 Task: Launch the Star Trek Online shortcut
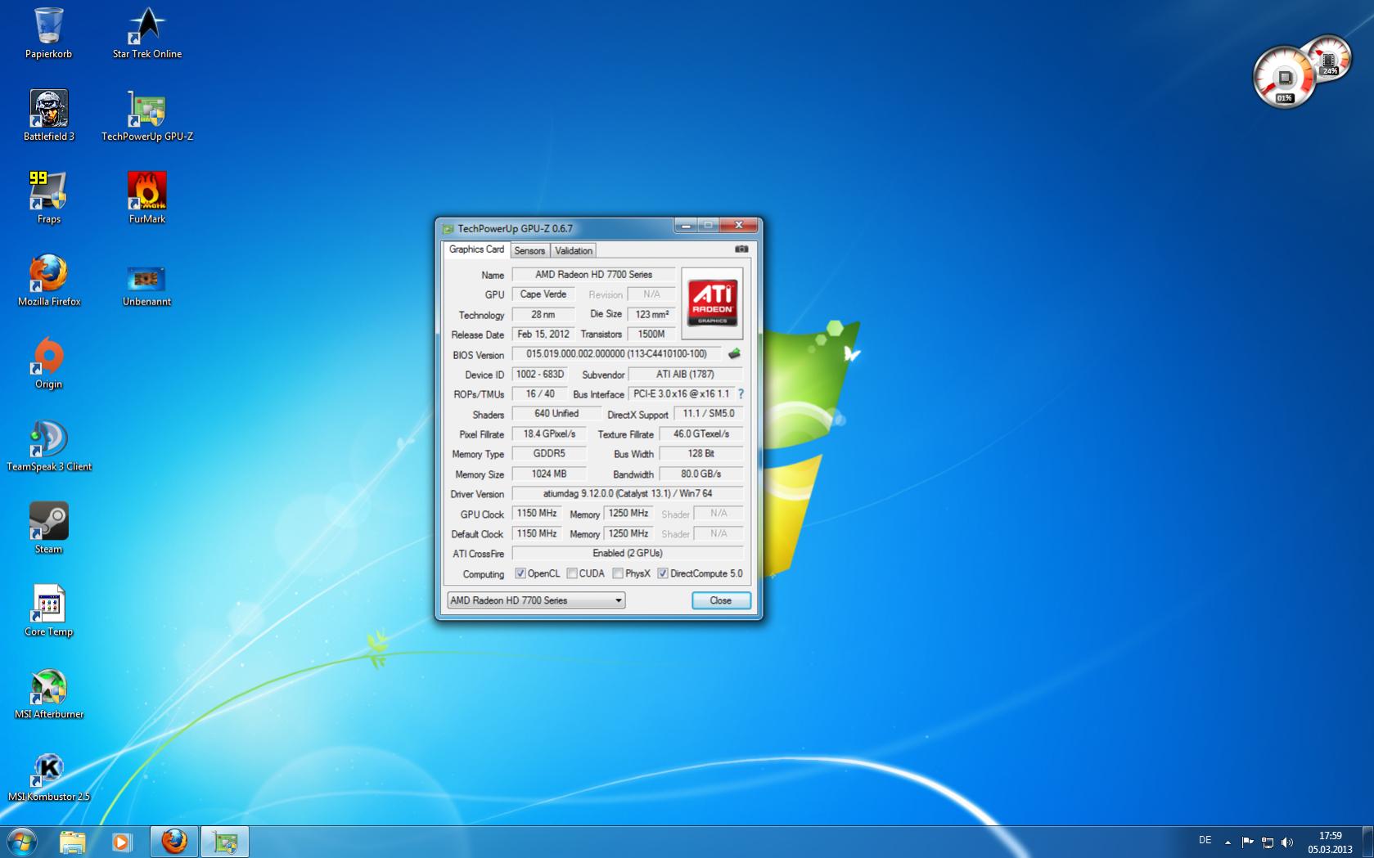pos(147,33)
